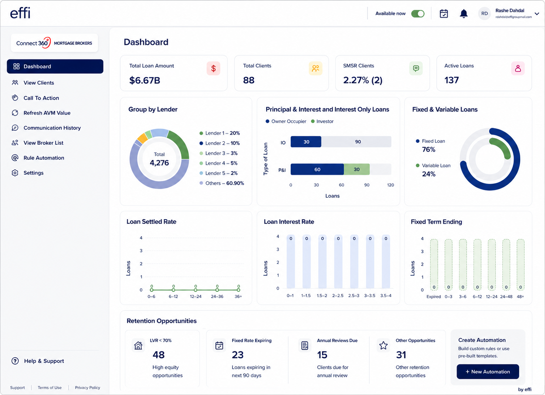Toggle Investor legend series

[322, 121]
